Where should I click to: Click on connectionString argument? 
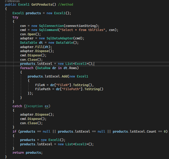81,26
